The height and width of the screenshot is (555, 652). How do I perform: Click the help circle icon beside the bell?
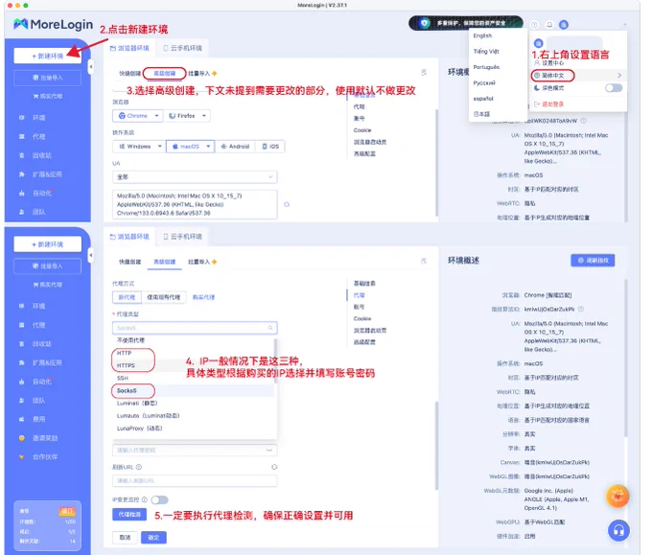pyautogui.click(x=534, y=25)
